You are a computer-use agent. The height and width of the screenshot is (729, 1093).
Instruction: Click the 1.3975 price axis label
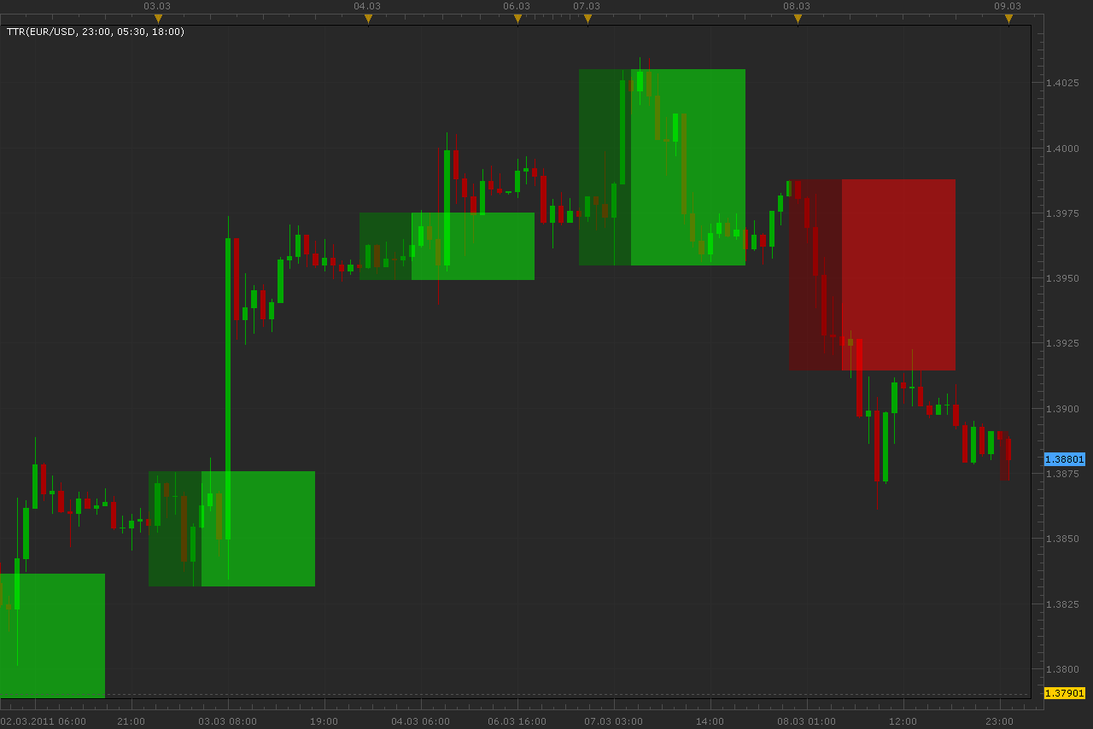[x=1063, y=213]
